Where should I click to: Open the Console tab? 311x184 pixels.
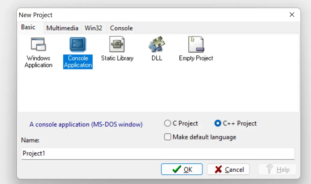click(121, 28)
